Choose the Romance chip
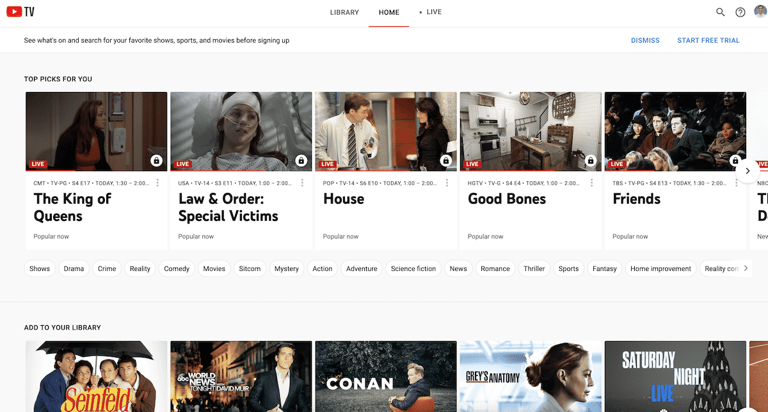Image resolution: width=768 pixels, height=412 pixels. tap(495, 268)
